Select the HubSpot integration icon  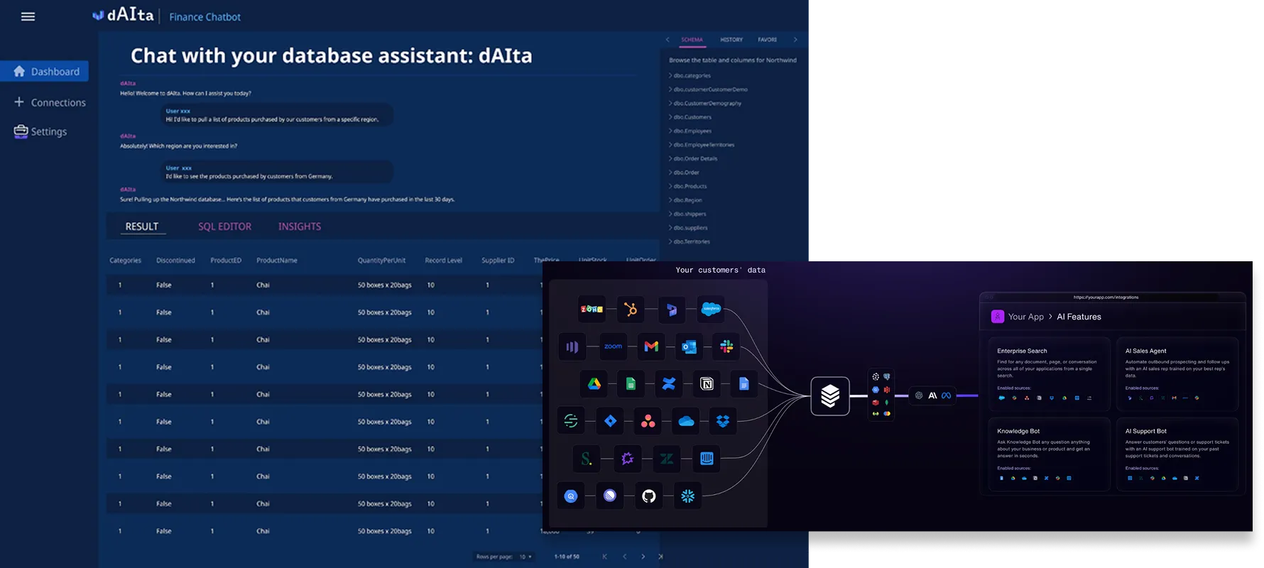(x=631, y=310)
